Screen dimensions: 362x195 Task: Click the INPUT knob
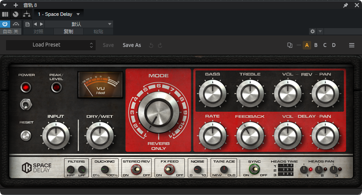[x=56, y=136]
